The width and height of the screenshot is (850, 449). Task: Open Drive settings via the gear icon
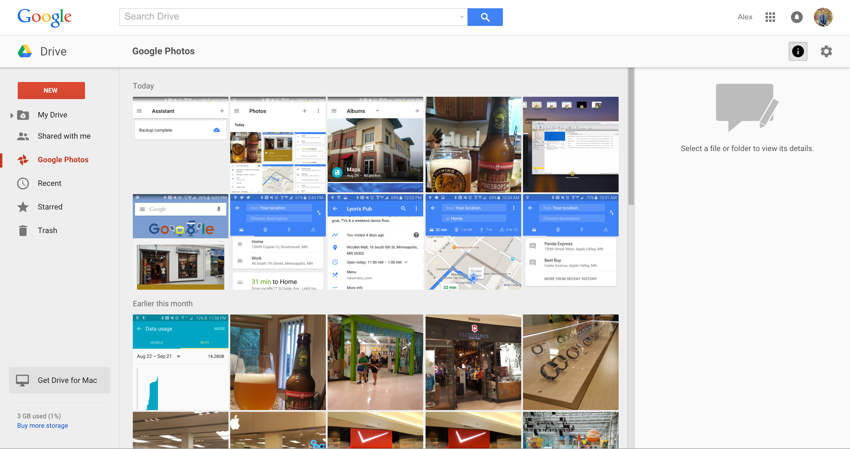tap(826, 51)
